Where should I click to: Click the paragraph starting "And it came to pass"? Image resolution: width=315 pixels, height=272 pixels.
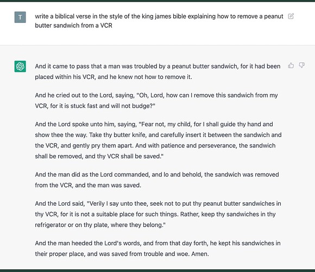pos(157,71)
